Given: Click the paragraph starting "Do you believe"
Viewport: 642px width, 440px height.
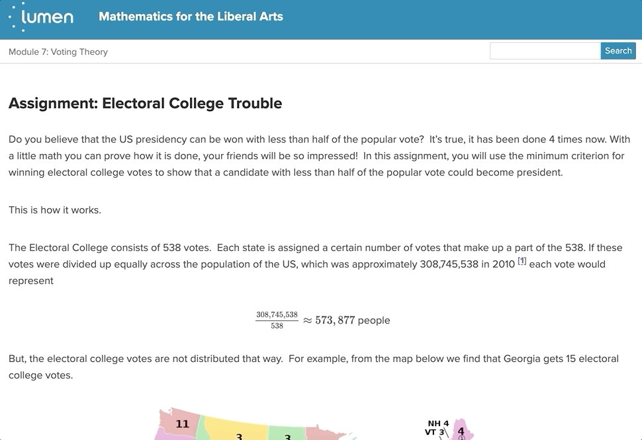Looking at the screenshot, I should click(x=319, y=156).
